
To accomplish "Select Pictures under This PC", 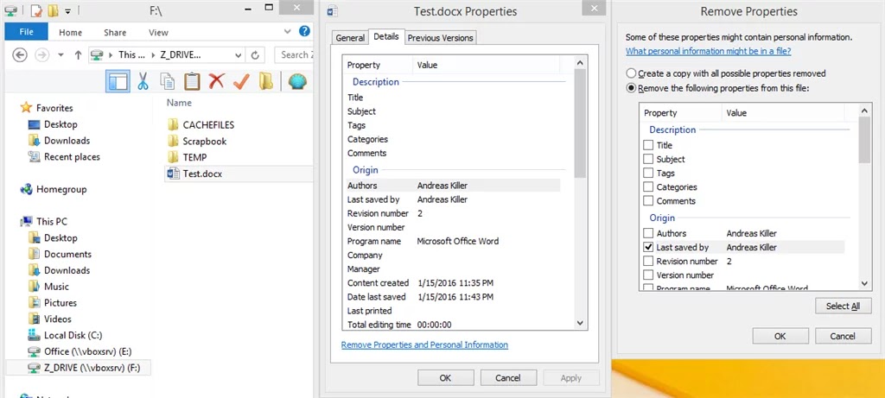I will click(60, 303).
